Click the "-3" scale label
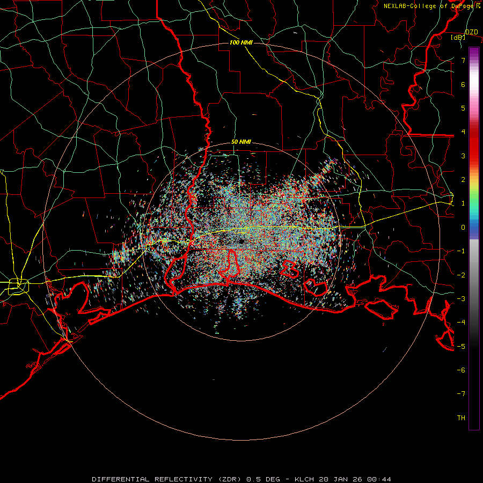Screen dimensions: 483x483 [x=461, y=299]
